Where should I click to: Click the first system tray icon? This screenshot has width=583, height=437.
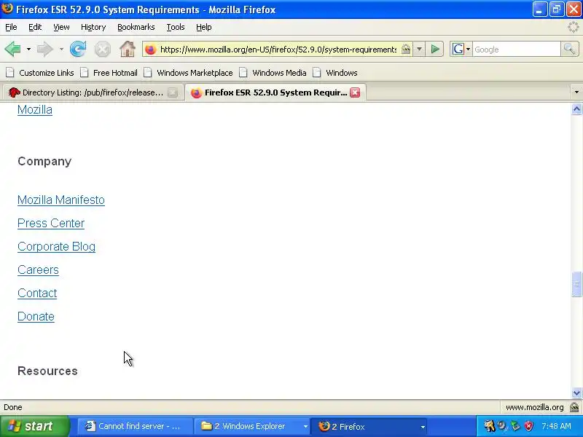coord(489,426)
